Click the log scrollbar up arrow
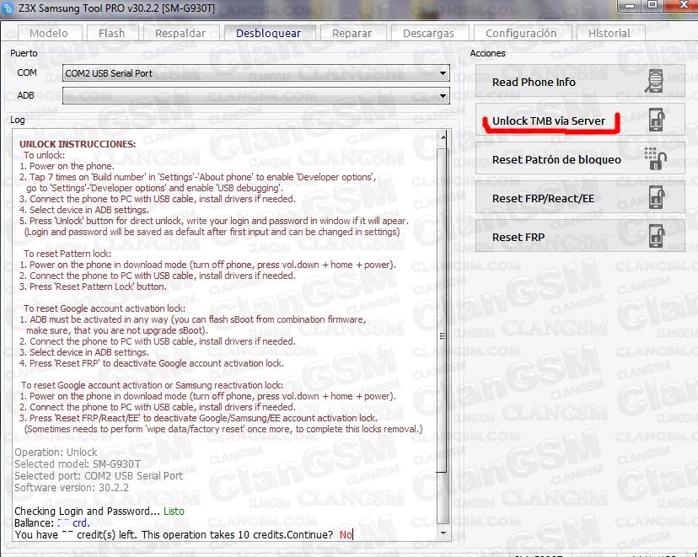The image size is (698, 557). (443, 137)
